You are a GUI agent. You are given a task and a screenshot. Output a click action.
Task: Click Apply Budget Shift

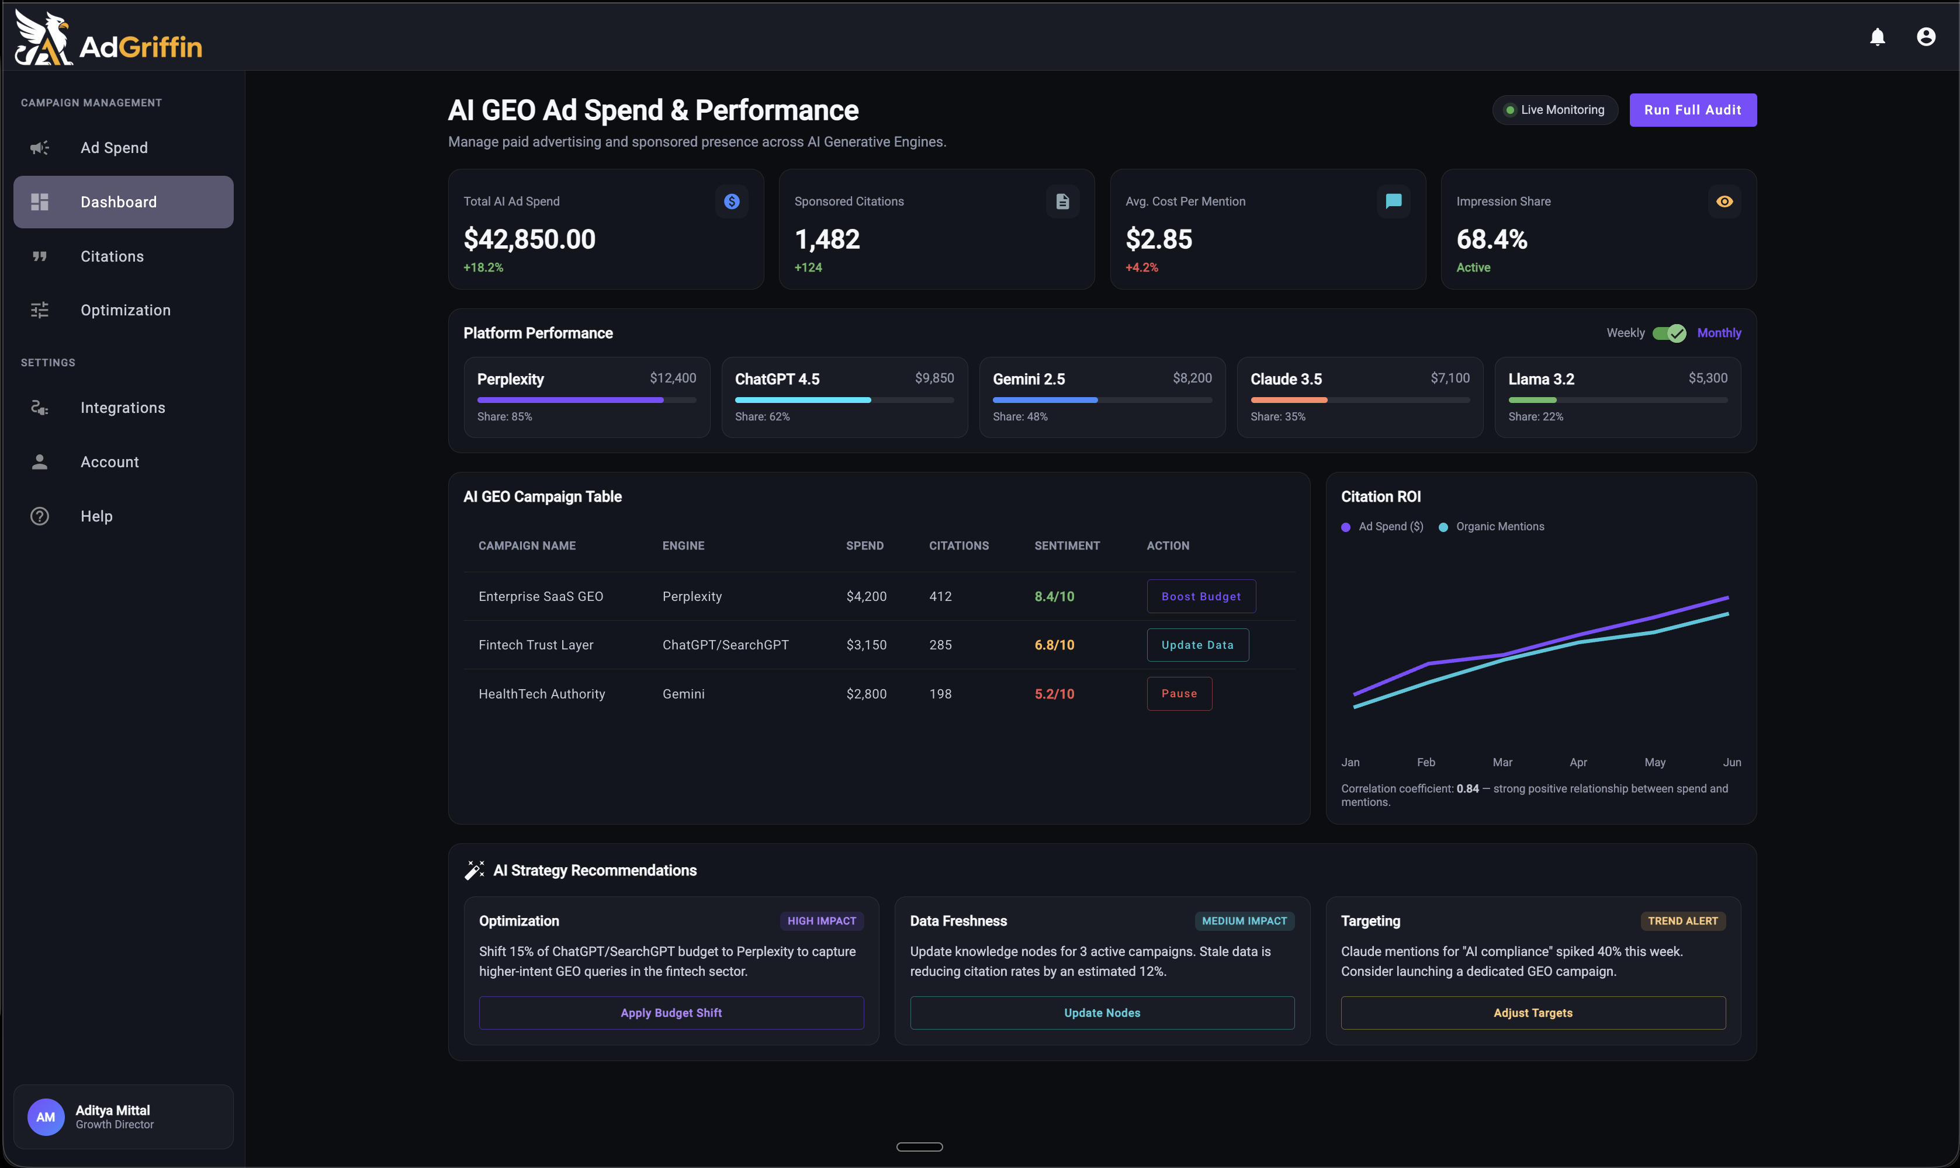pyautogui.click(x=671, y=1013)
